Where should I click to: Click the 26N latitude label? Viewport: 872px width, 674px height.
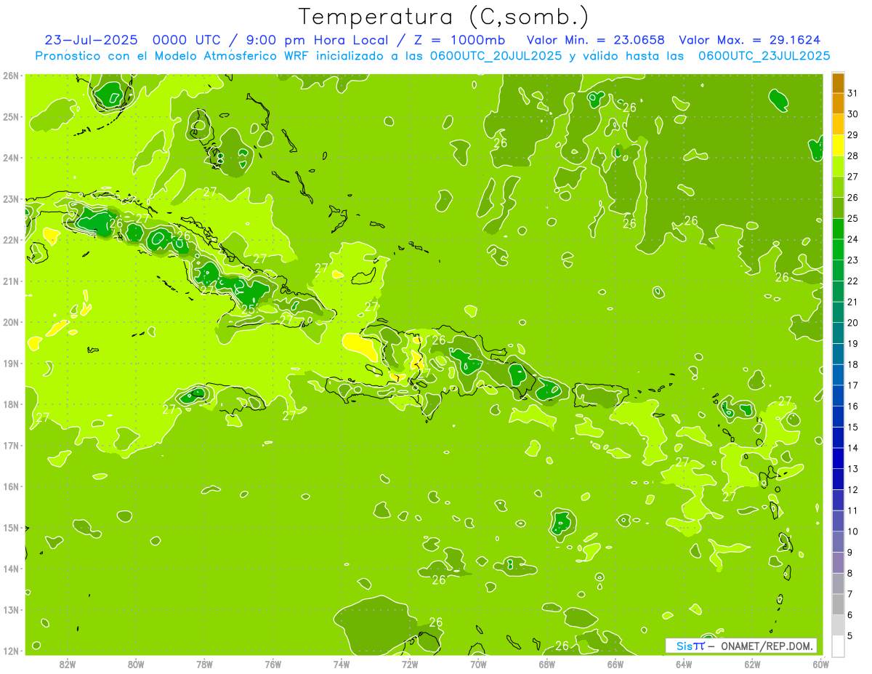(x=10, y=75)
